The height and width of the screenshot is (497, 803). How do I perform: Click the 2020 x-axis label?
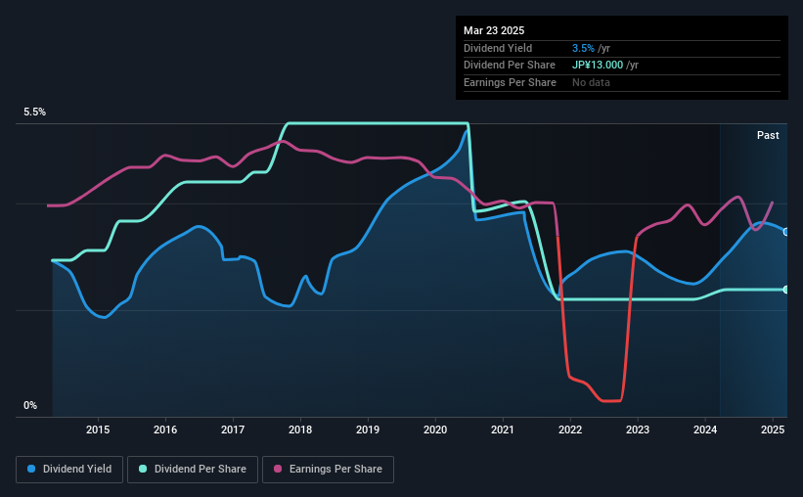(435, 429)
